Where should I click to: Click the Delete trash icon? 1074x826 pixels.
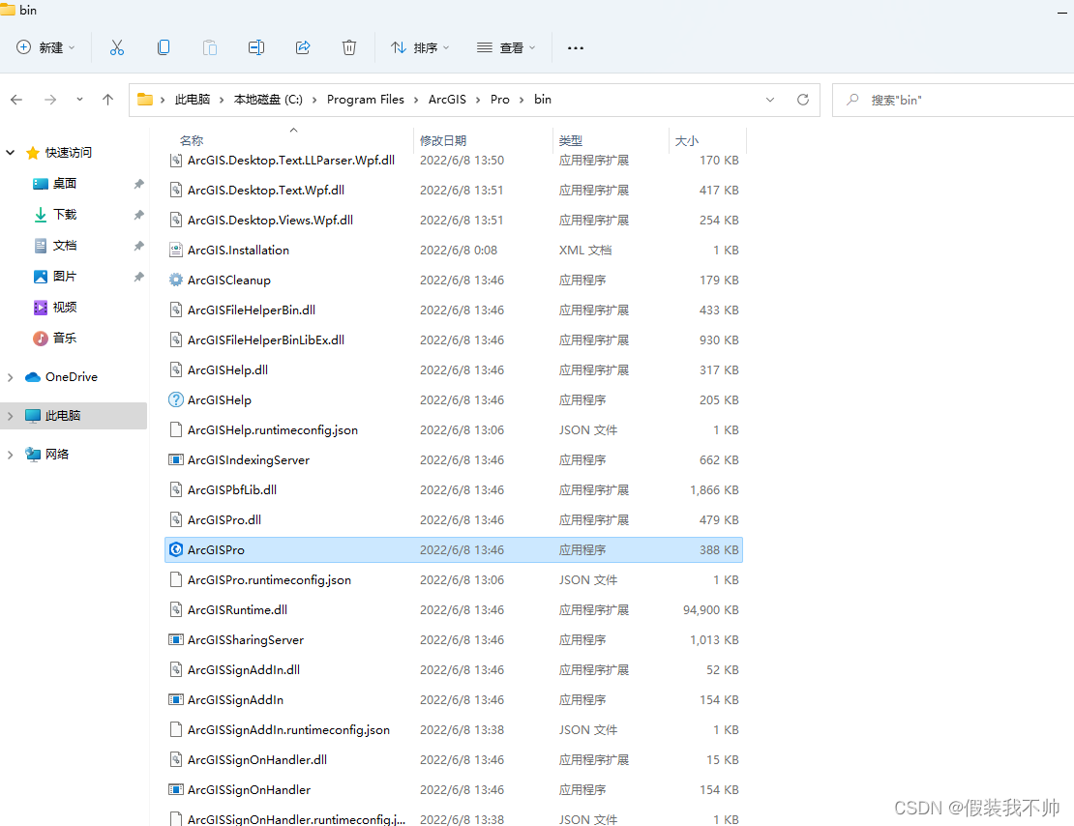(349, 47)
